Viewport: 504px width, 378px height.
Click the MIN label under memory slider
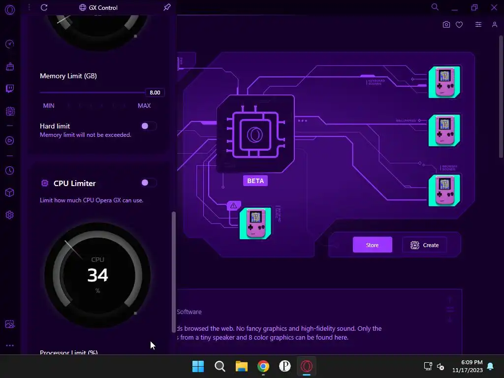pos(49,105)
